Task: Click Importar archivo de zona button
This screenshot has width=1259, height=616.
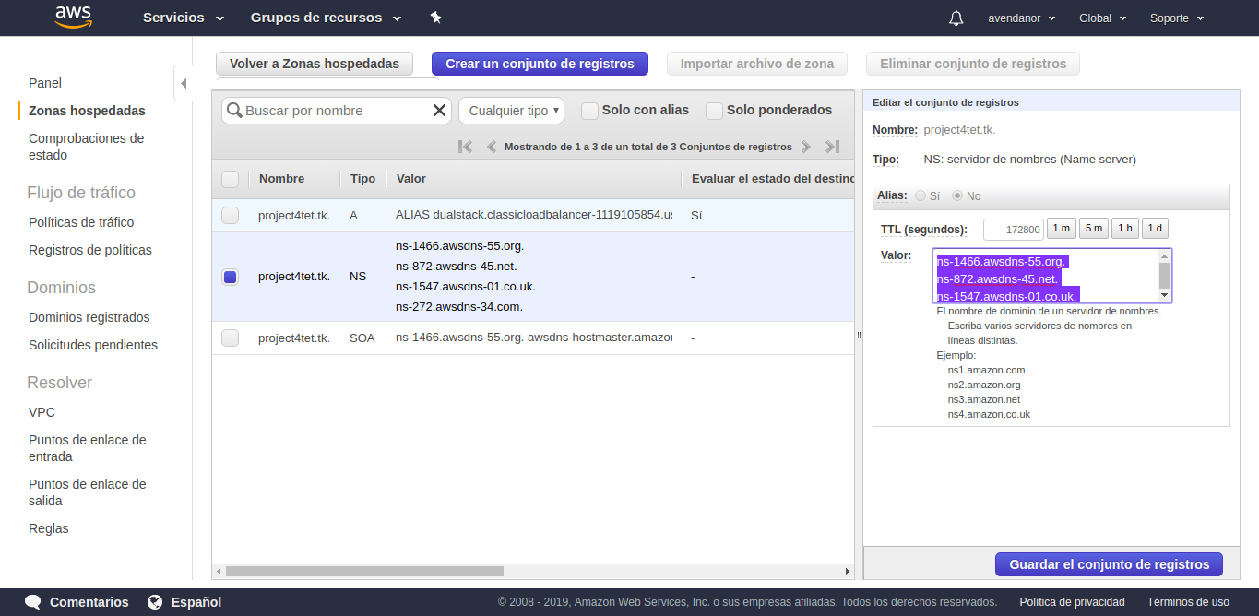Action: pyautogui.click(x=757, y=64)
